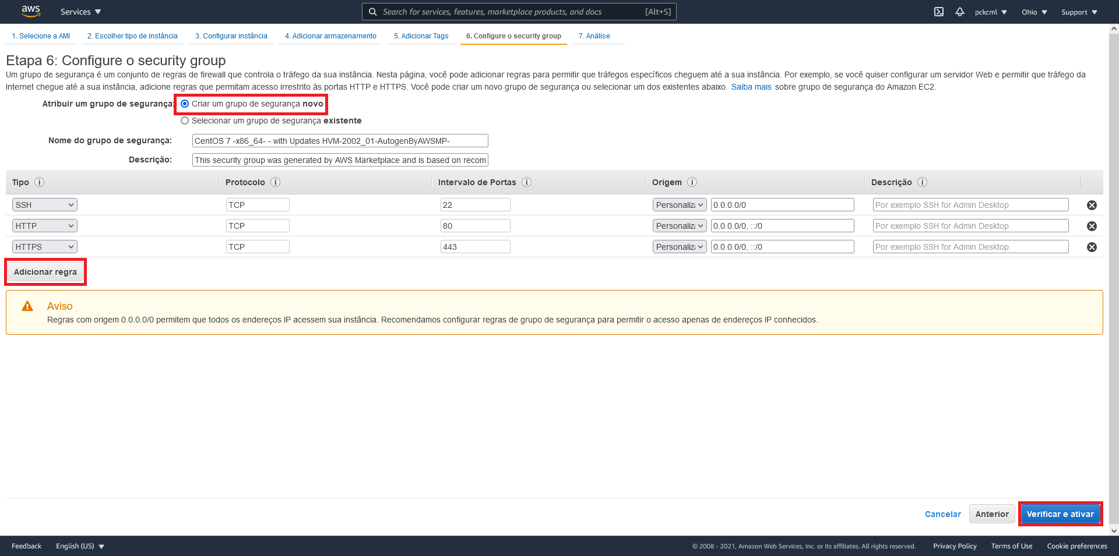Switch to the Adicionar Tags tab
Image resolution: width=1119 pixels, height=556 pixels.
[421, 36]
